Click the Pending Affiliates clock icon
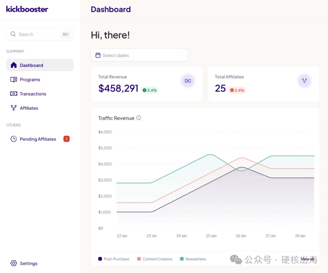Screen dimensions: 328x273 (14, 139)
